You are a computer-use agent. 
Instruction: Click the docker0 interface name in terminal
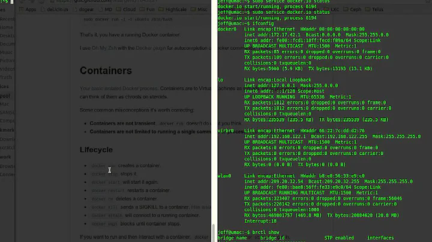[x=227, y=29]
